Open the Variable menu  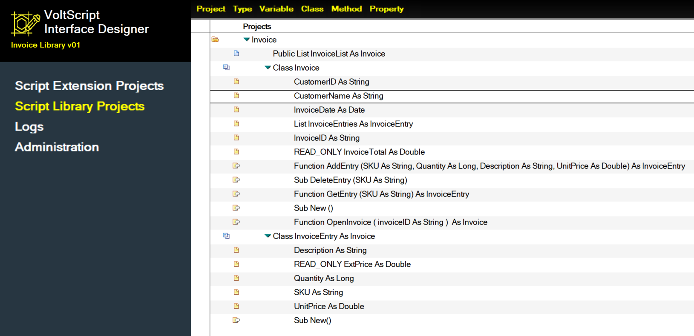276,9
